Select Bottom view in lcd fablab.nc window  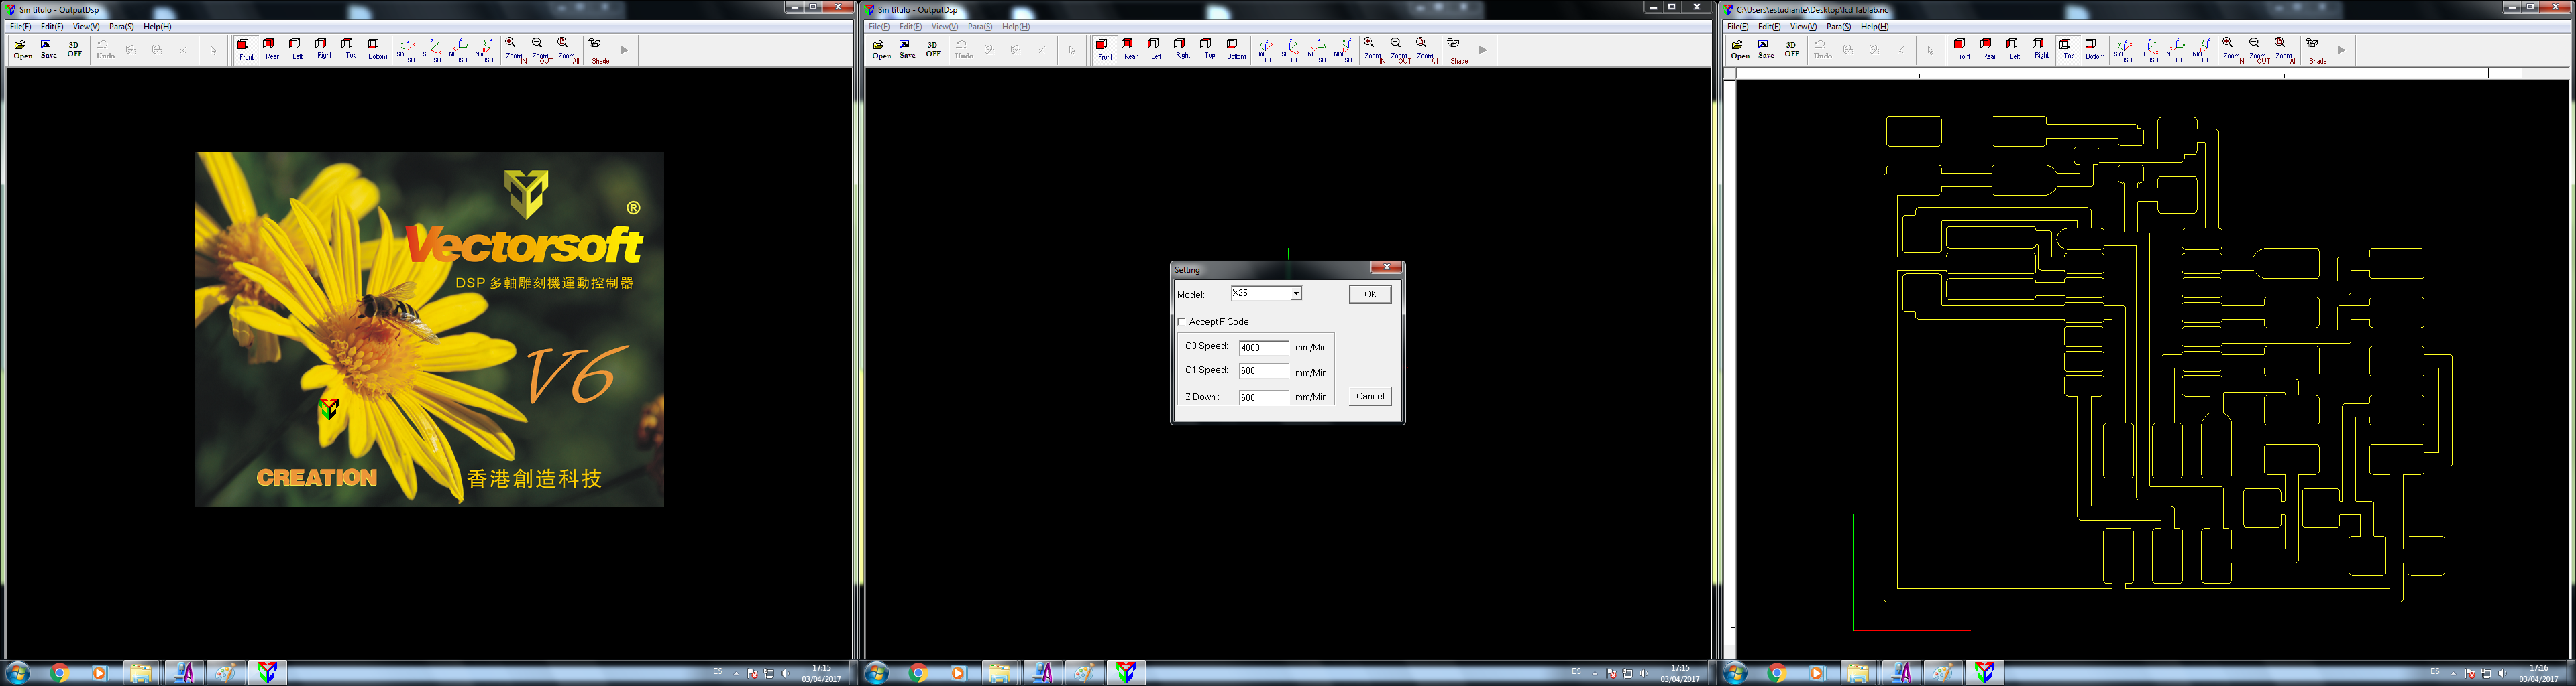click(2094, 49)
